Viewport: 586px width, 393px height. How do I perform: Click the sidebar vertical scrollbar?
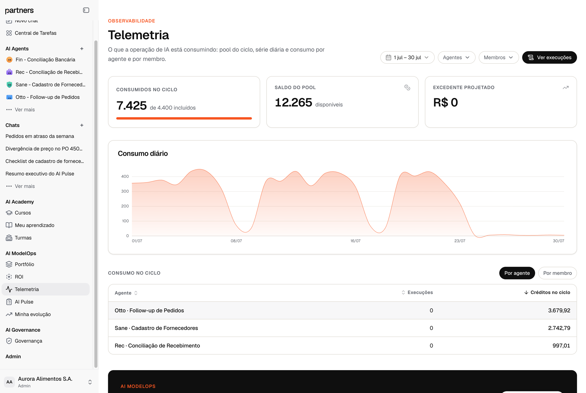[x=96, y=204]
